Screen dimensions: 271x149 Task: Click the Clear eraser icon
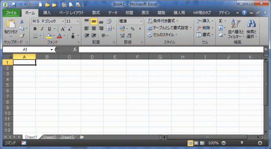221,35
